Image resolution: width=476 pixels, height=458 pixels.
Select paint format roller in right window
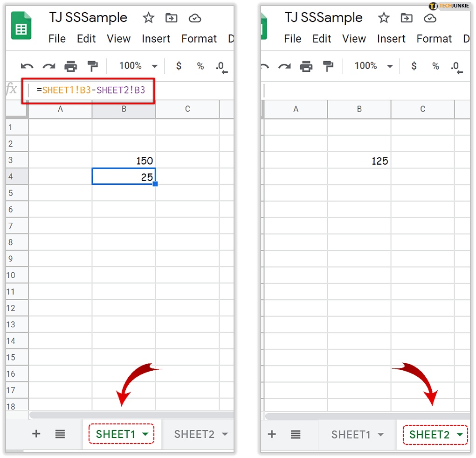point(329,66)
